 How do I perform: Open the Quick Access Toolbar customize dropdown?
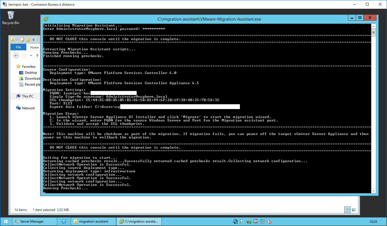click(33, 40)
